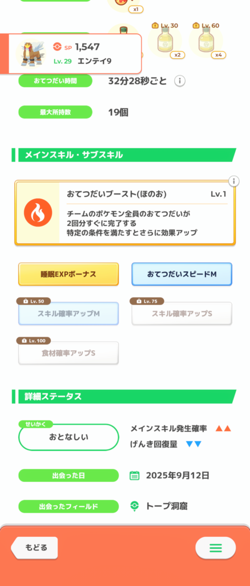Screen dimensions: 250x586
Task: Tap the Poké Ball SP icon
Action: (57, 47)
